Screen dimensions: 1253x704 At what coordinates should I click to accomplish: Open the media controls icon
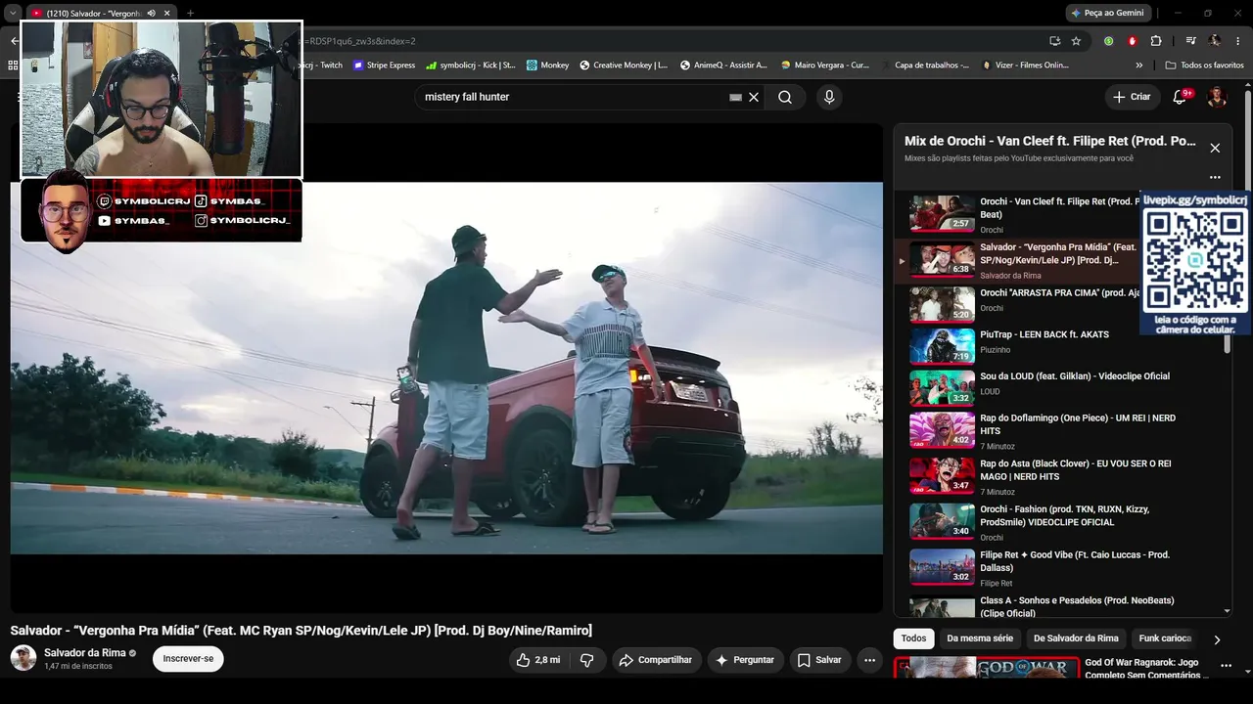1190,41
